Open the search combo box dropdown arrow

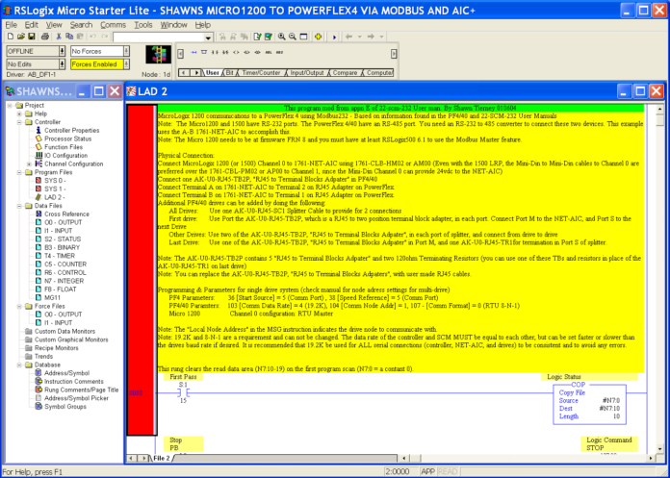click(207, 37)
